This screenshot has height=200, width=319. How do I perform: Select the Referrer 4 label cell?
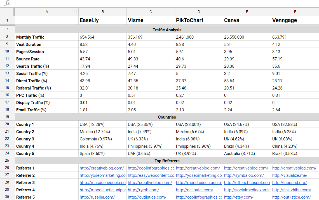click(47, 190)
